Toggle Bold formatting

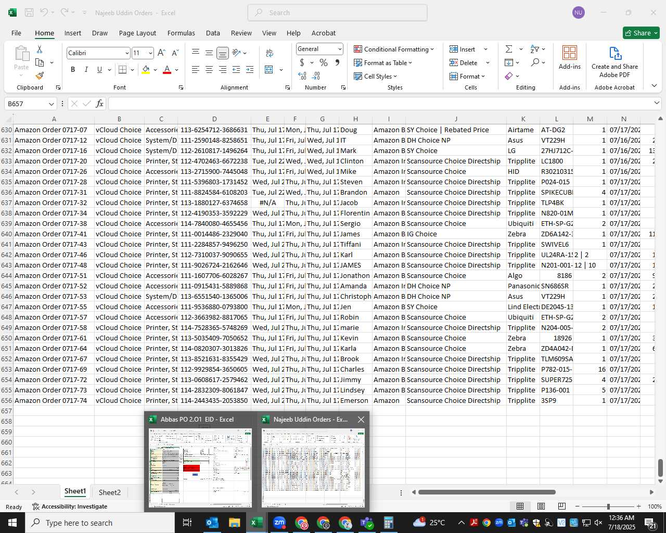pyautogui.click(x=73, y=69)
